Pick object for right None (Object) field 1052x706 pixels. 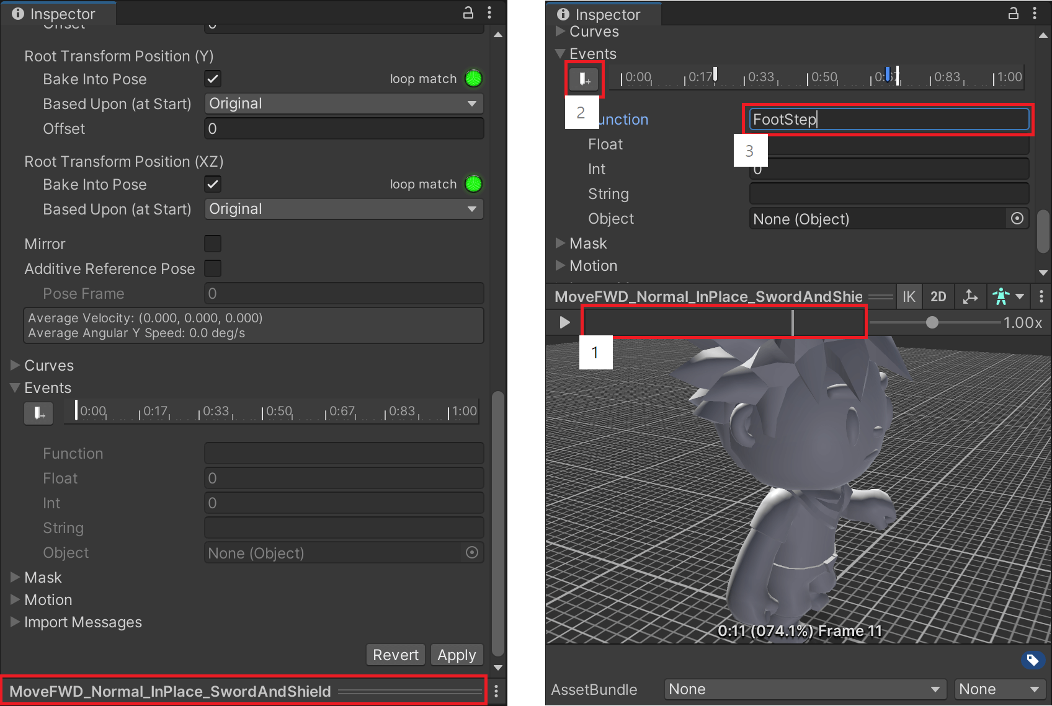(1017, 218)
